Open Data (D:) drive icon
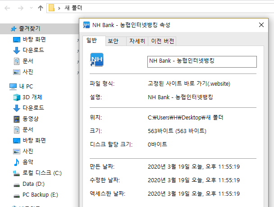The image size is (274, 207). 17,185
